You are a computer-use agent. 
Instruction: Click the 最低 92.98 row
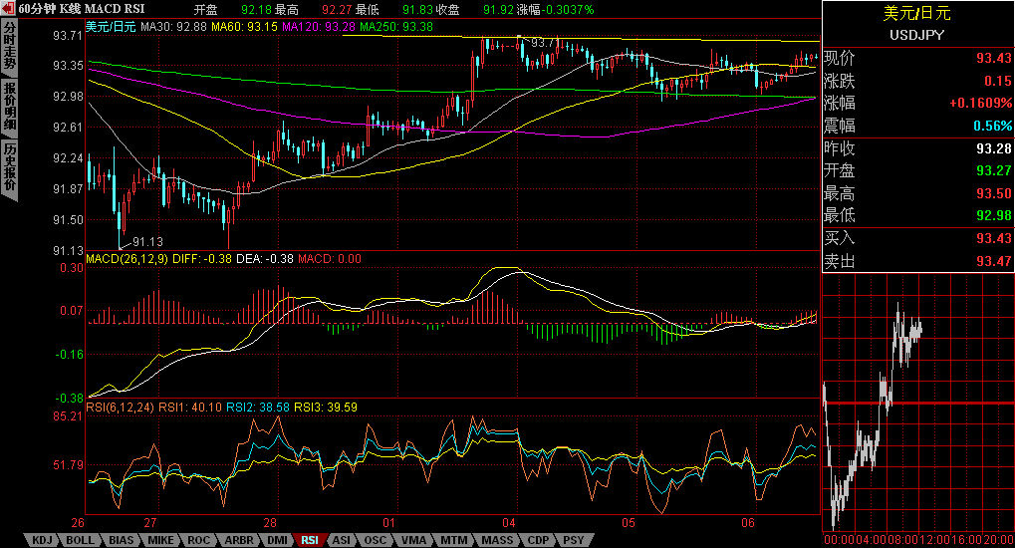[917, 215]
